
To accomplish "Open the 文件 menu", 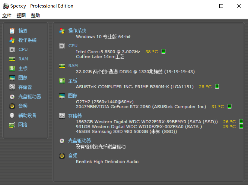I will tap(7, 15).
